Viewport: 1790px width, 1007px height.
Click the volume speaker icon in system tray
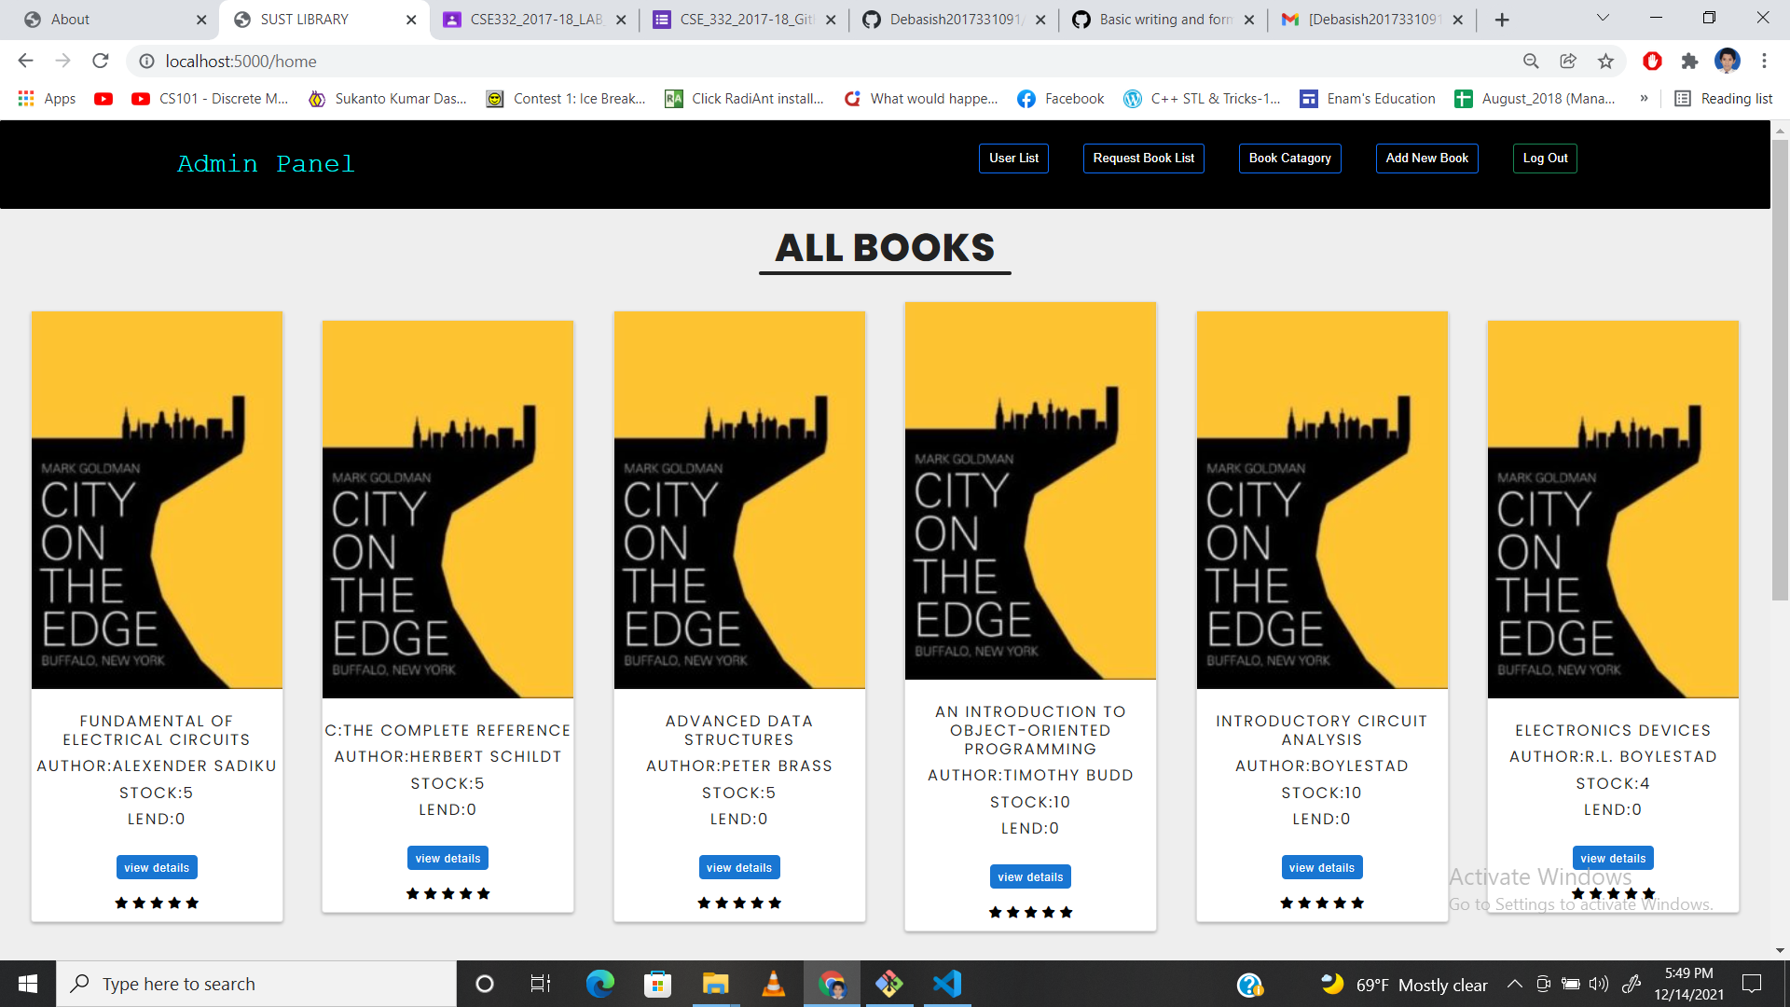click(1601, 984)
